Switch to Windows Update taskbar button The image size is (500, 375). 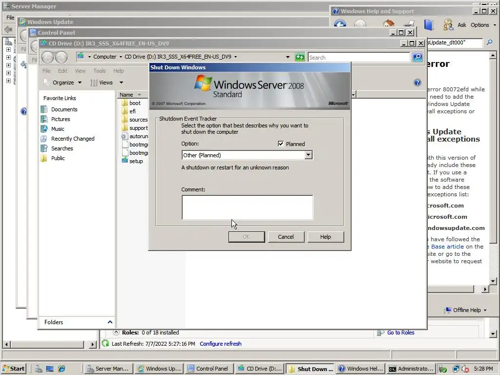[x=159, y=369]
